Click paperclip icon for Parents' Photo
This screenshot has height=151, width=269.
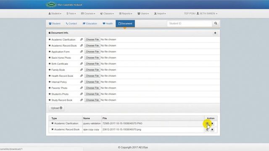click(81, 88)
